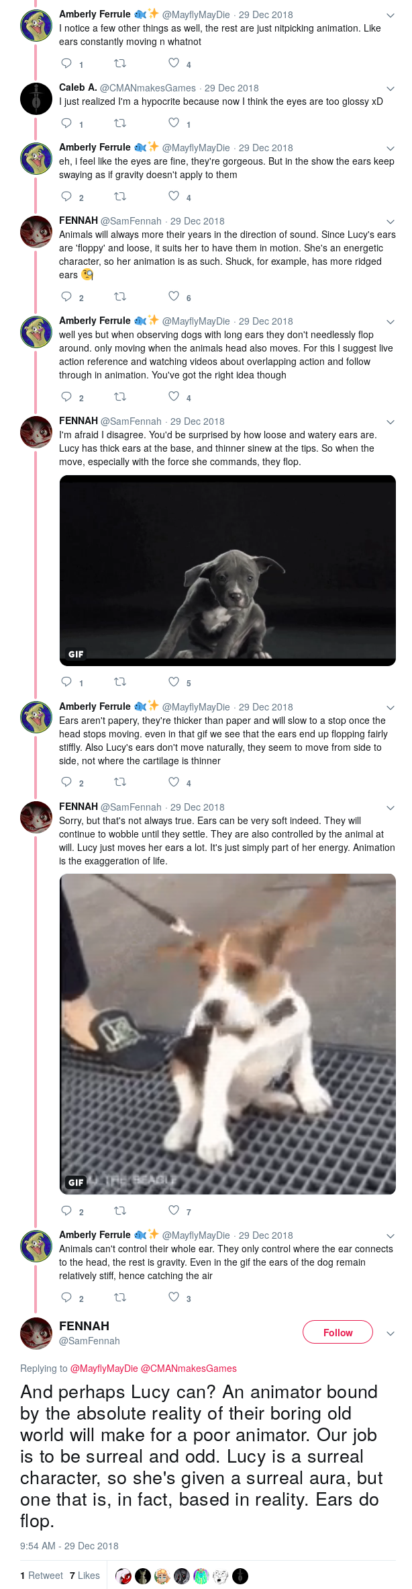Reply to the pit bull puppy GIF tweet
Image resolution: width=412 pixels, height=1589 pixels.
pyautogui.click(x=66, y=682)
